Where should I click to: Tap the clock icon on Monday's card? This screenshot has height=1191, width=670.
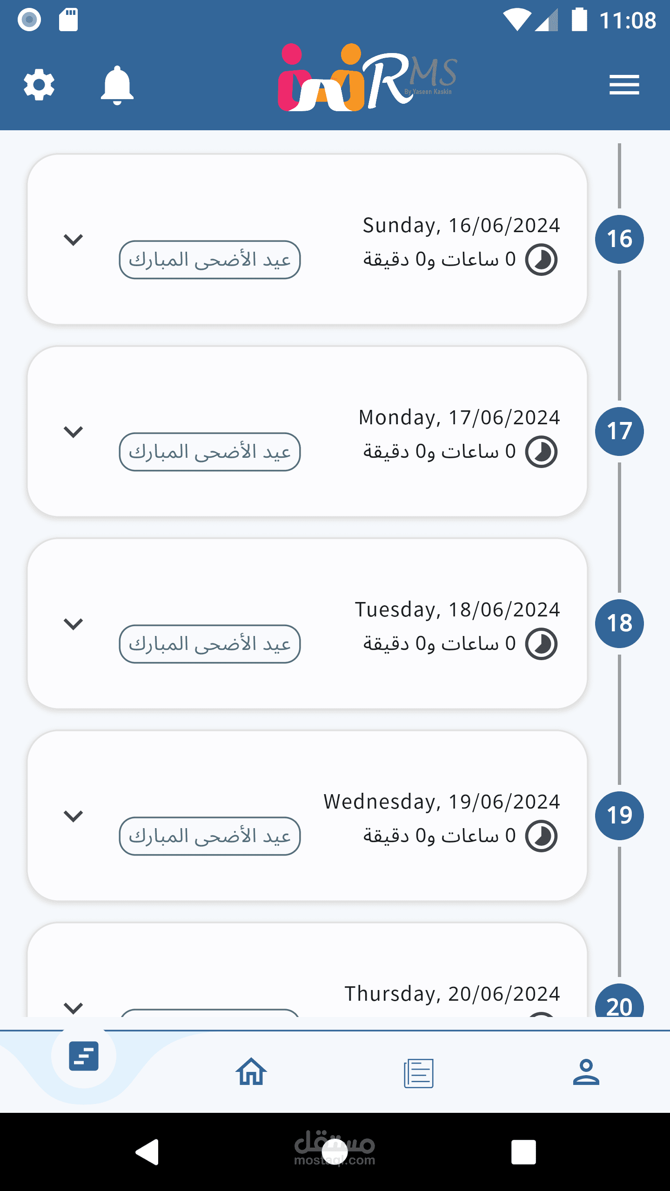tap(541, 452)
